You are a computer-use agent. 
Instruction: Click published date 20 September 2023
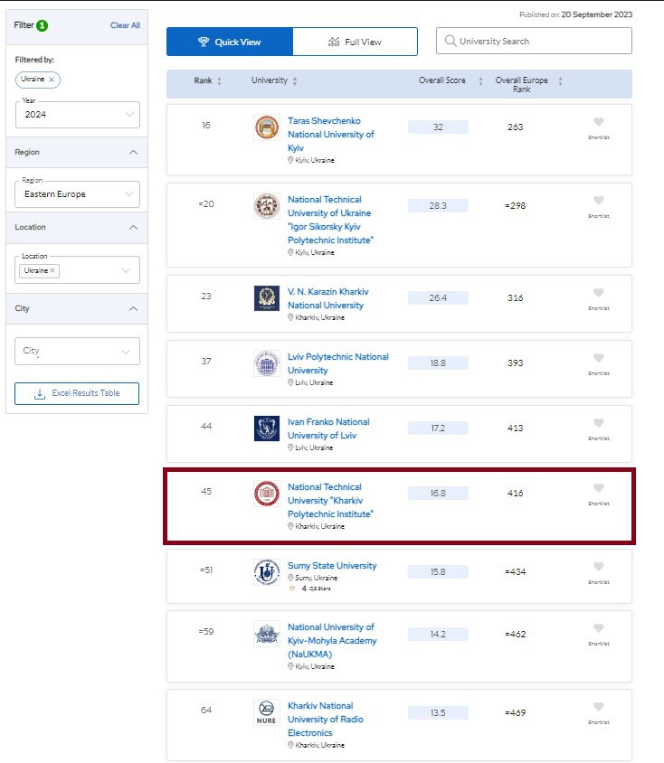click(597, 14)
